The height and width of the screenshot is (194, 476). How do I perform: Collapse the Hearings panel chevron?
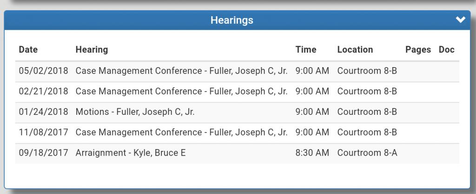tap(460, 20)
